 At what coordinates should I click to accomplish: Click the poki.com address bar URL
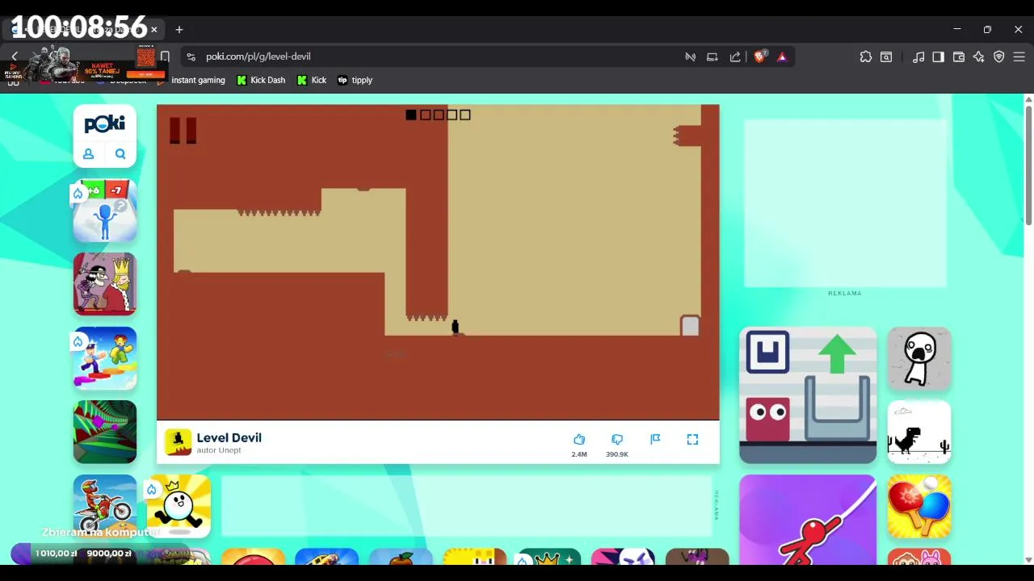[258, 56]
